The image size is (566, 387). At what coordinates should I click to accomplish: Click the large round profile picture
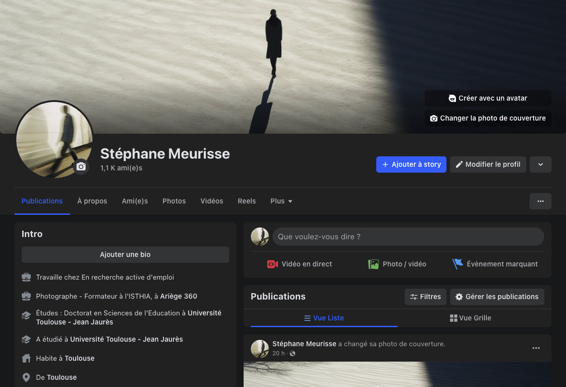[54, 140]
